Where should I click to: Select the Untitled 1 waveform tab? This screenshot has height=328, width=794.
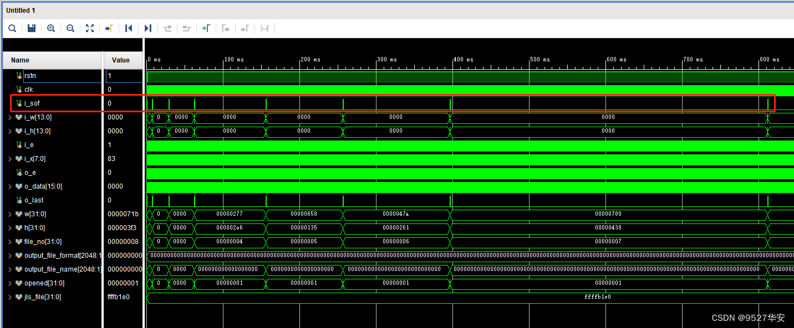coord(22,11)
